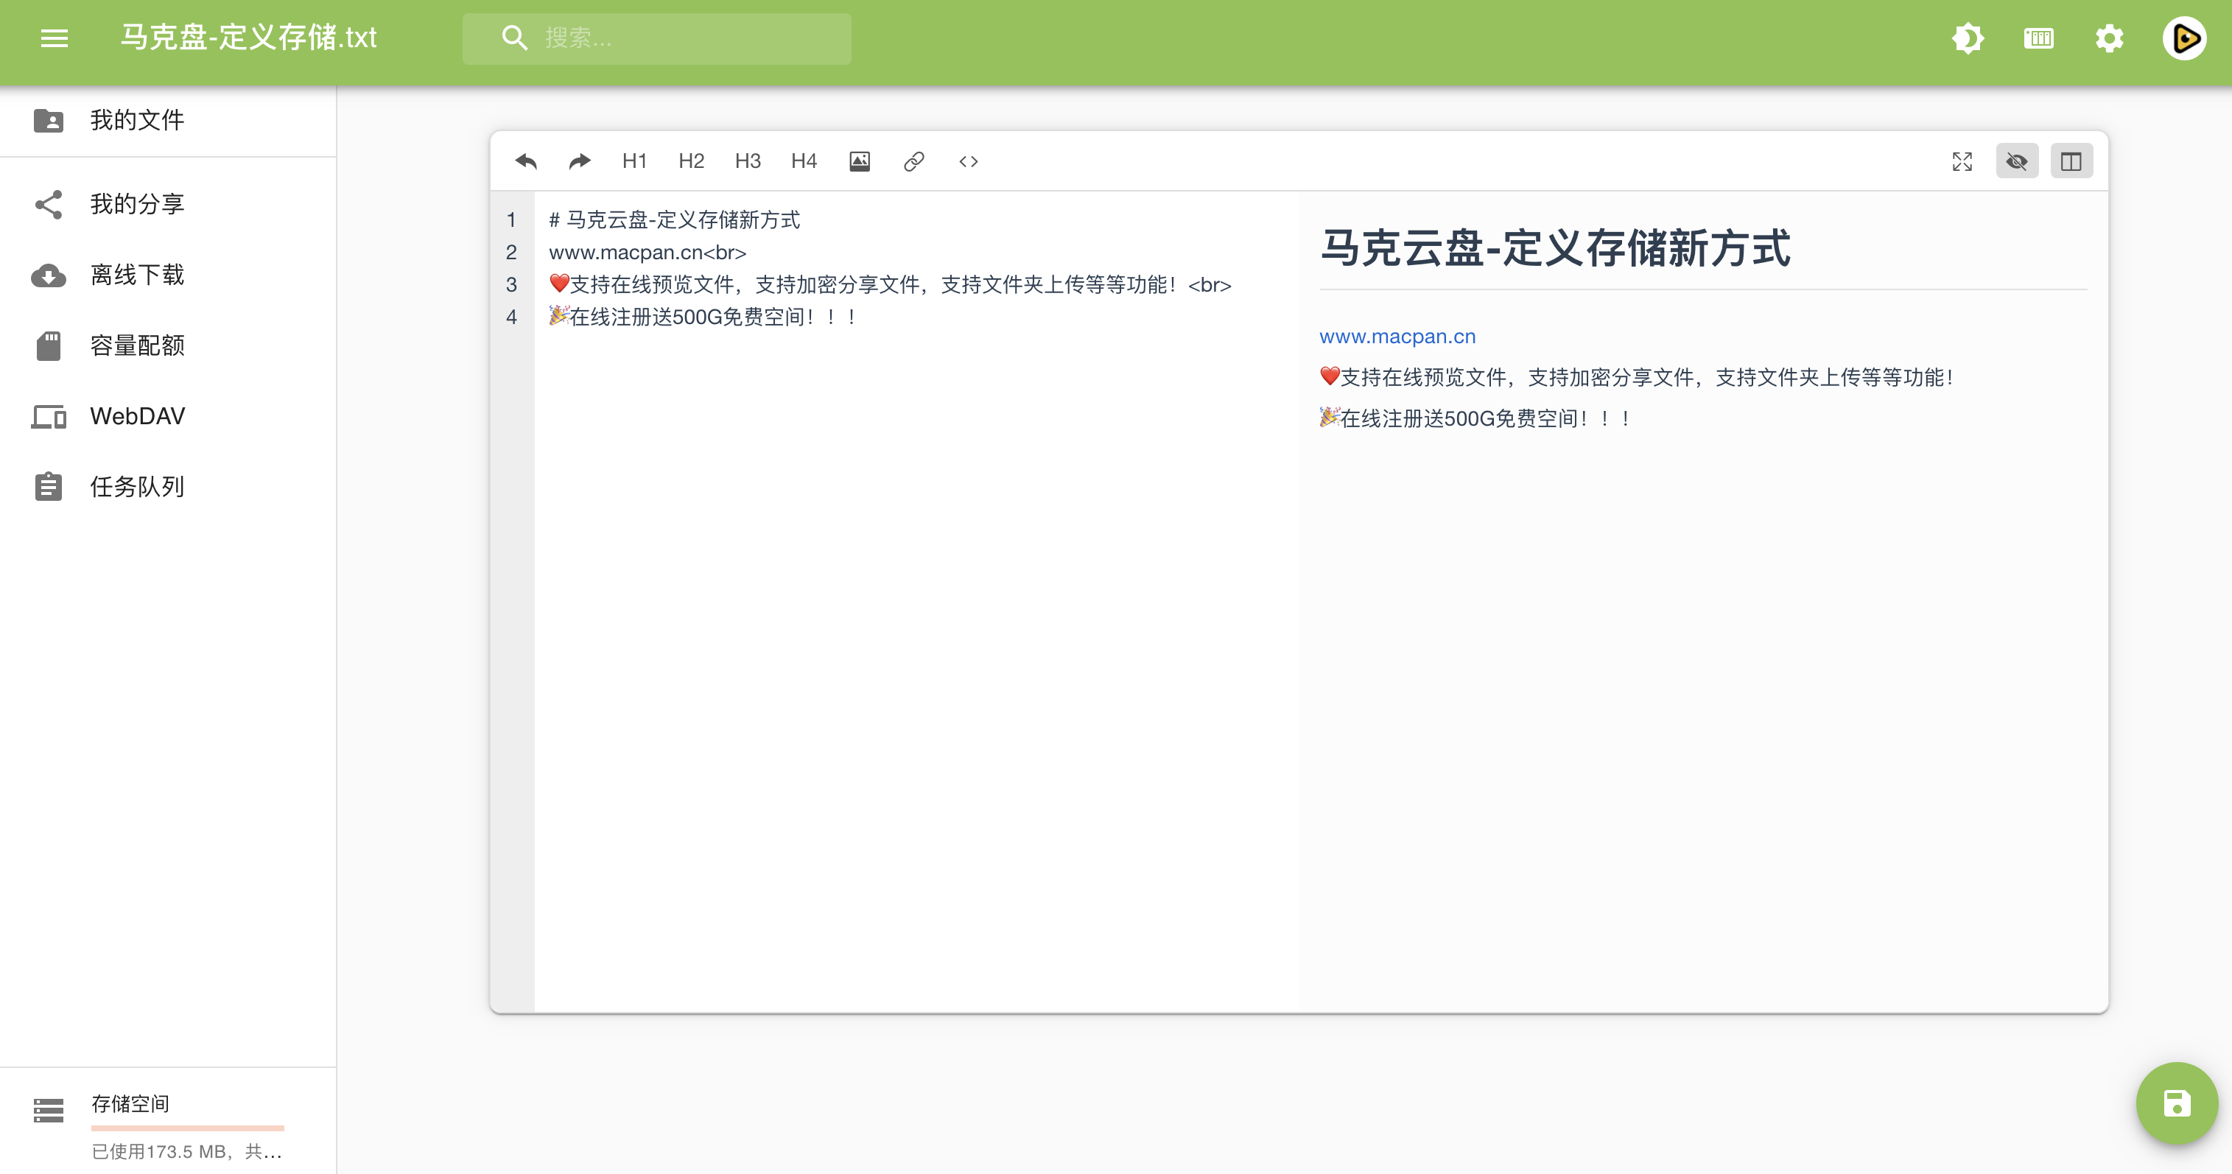Image resolution: width=2232 pixels, height=1174 pixels.
Task: Click the redo arrow in editor toolbar
Action: tap(580, 161)
